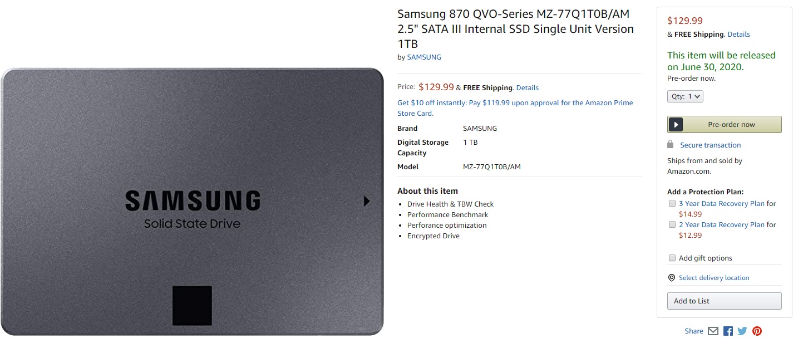This screenshot has height=353, width=798.
Task: Open Details link in buy box
Action: [738, 35]
